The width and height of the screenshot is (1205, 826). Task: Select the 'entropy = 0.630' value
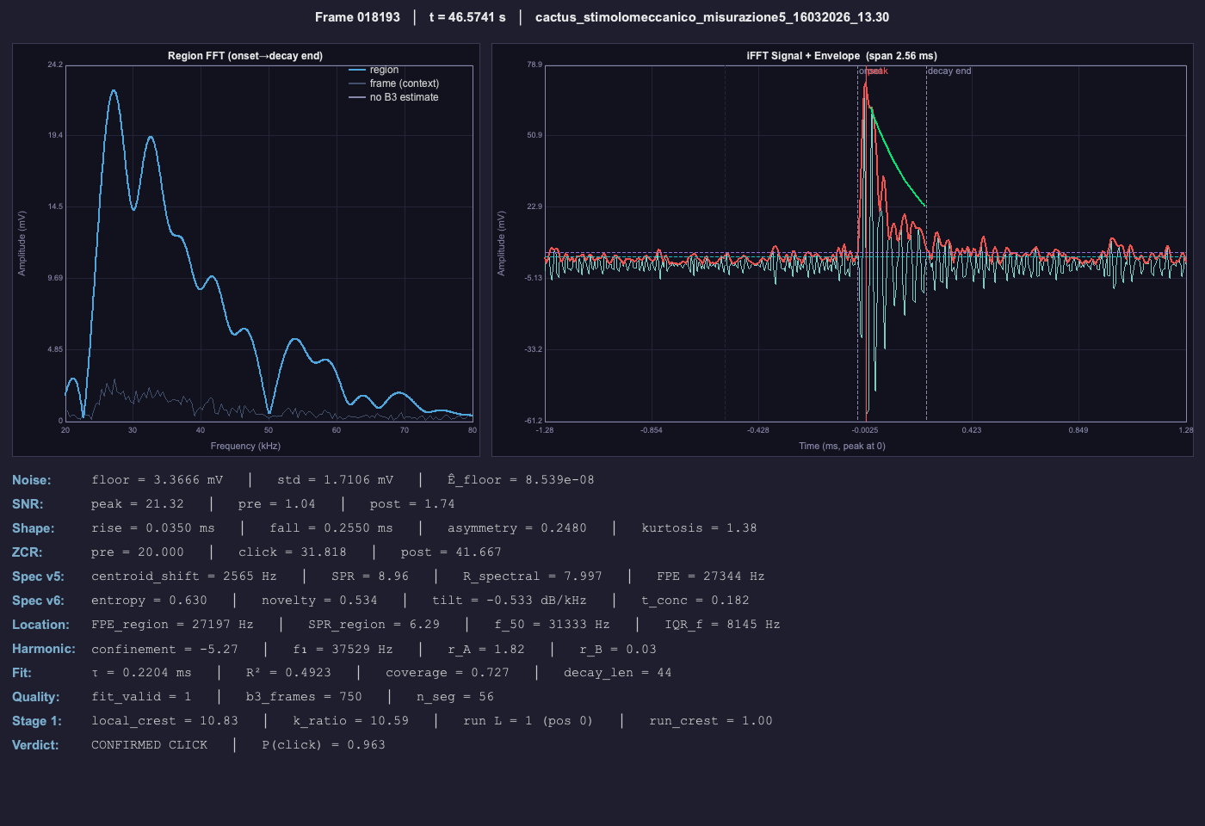150,601
